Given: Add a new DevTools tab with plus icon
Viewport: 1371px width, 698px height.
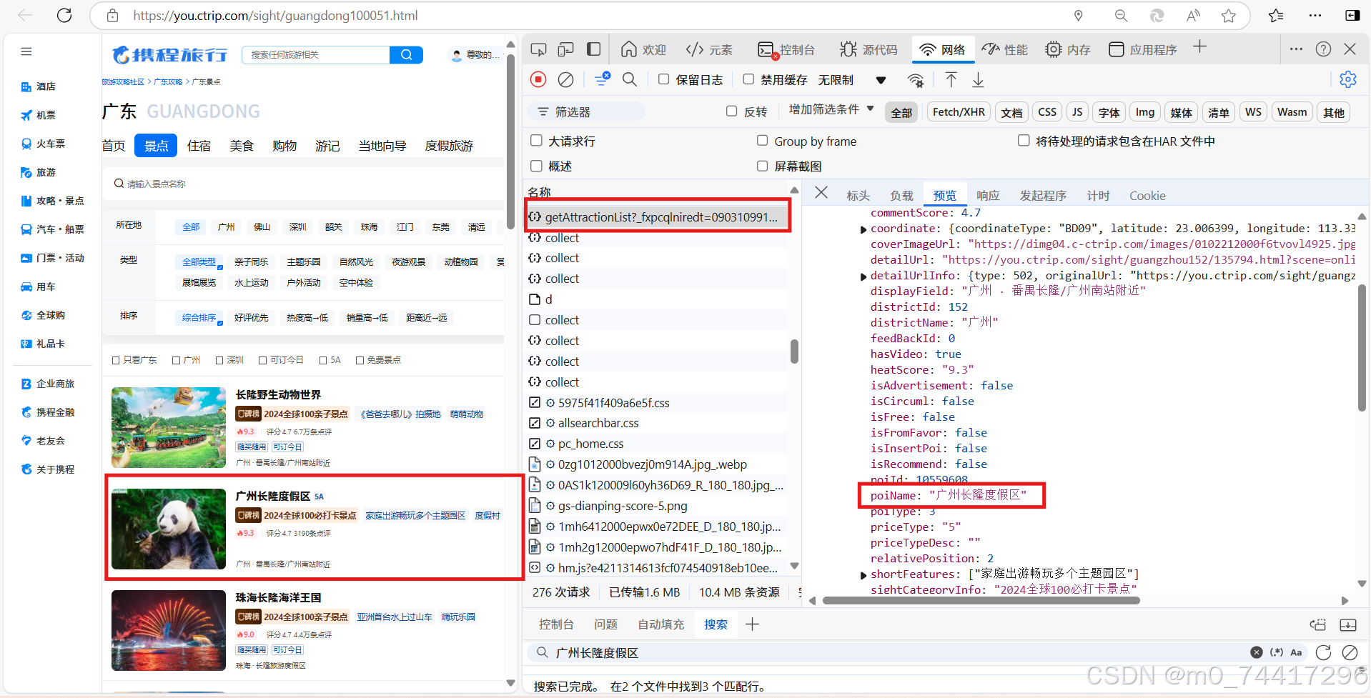Looking at the screenshot, I should pyautogui.click(x=1199, y=47).
